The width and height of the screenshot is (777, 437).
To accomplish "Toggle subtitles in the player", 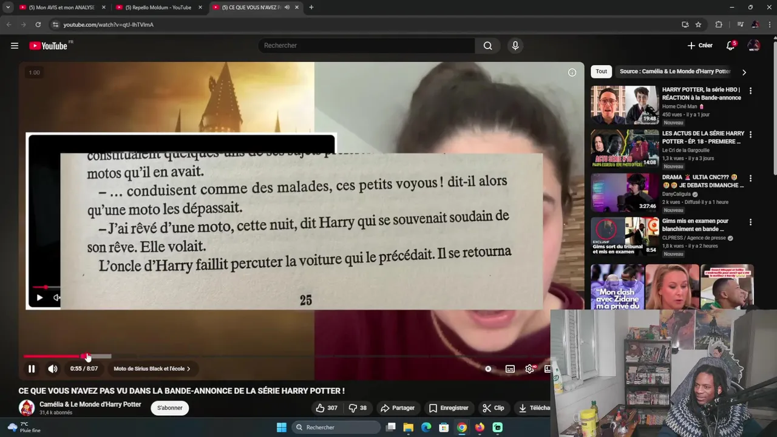I will (x=510, y=368).
